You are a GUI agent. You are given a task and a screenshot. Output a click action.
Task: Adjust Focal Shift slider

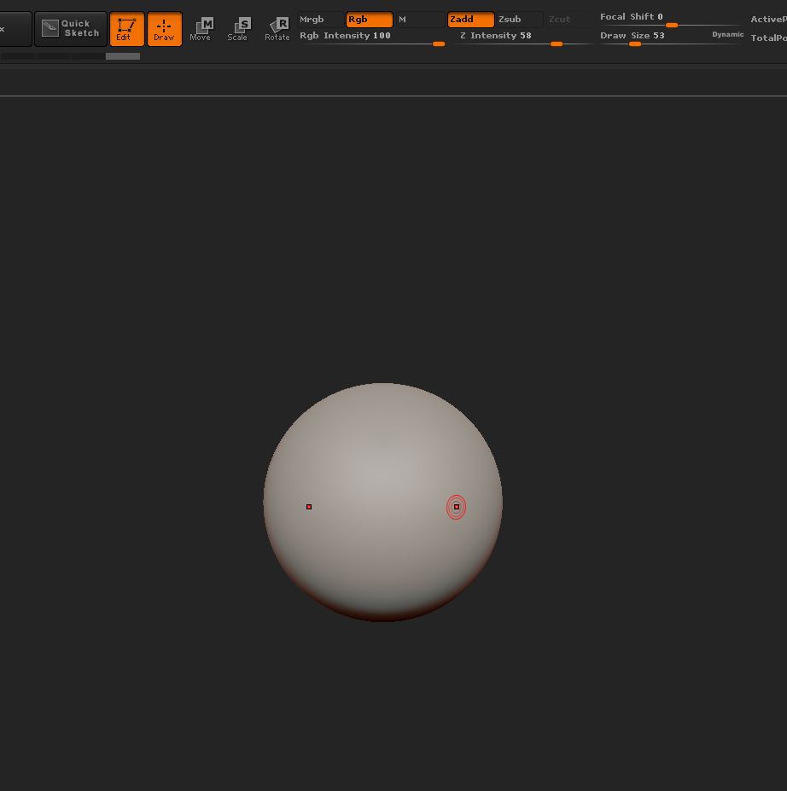(671, 19)
